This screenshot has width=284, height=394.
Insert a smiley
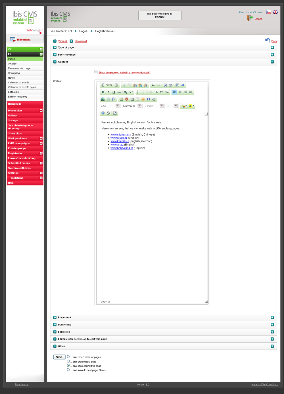(143, 99)
